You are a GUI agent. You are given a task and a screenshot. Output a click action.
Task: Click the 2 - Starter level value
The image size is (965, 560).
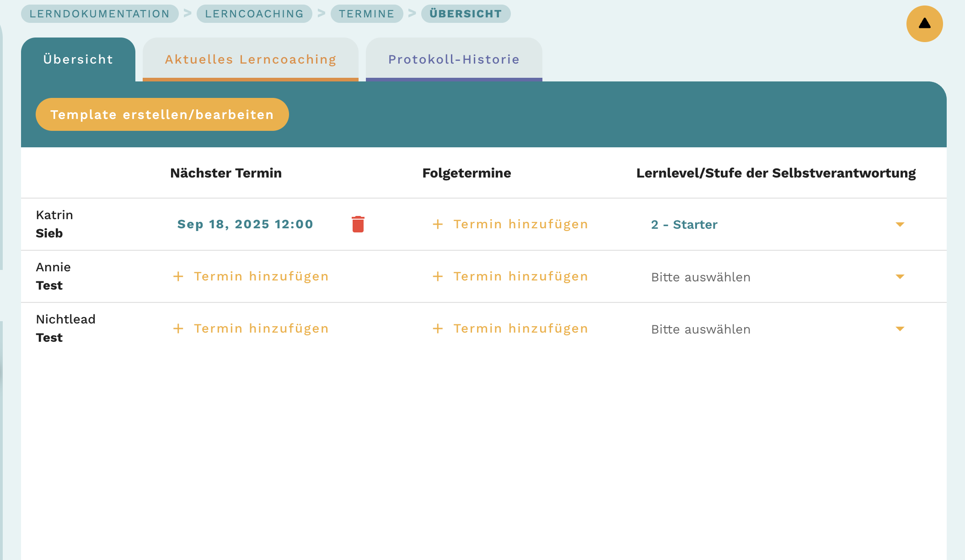pyautogui.click(x=684, y=225)
